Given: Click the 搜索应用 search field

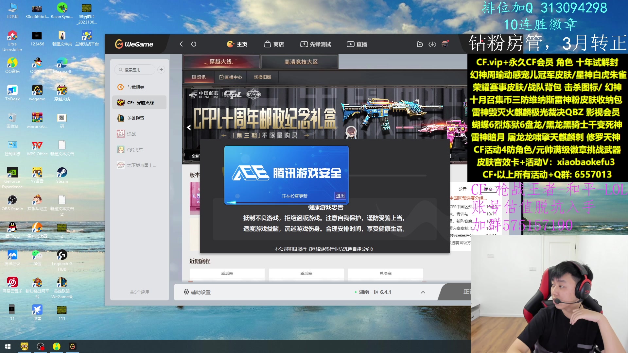Looking at the screenshot, I should click(x=135, y=70).
